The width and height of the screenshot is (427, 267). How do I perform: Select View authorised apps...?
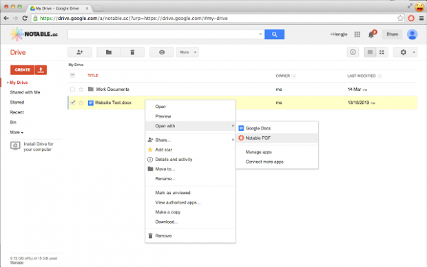point(178,202)
